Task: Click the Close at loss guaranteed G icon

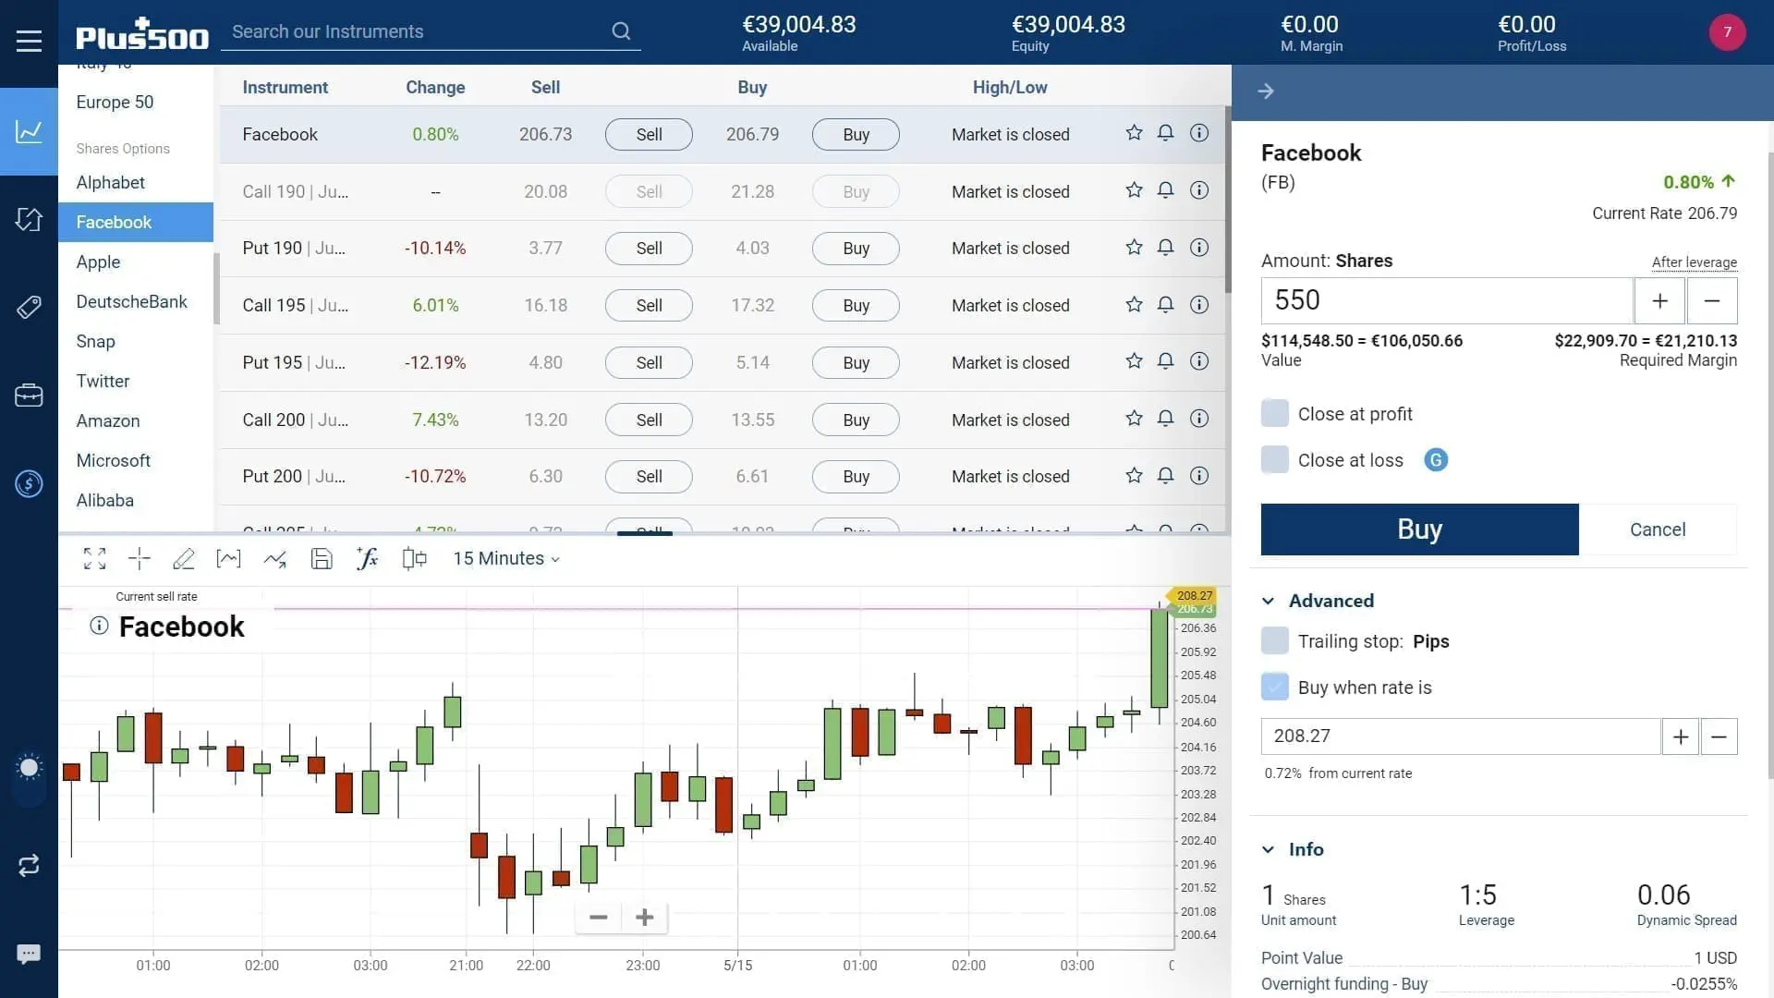Action: 1436,459
